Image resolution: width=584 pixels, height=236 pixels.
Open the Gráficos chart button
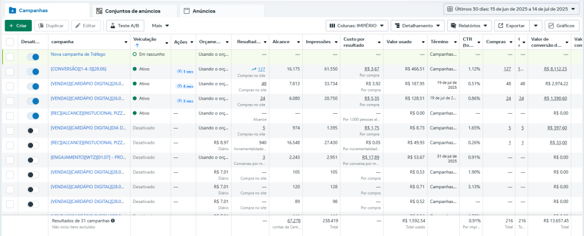562,26
